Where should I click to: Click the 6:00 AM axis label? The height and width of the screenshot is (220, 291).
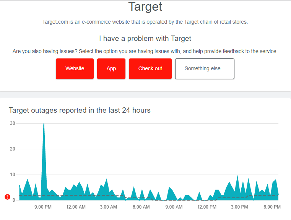point(141,207)
